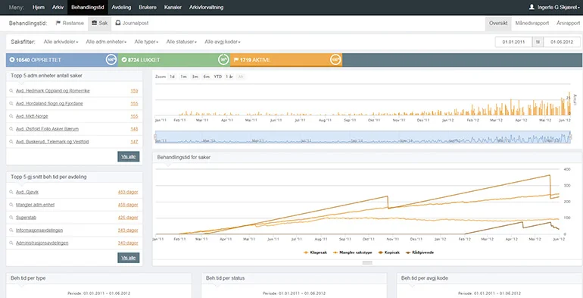Open Arkivforvaltning in the menu
The width and height of the screenshot is (583, 298).
pos(207,8)
